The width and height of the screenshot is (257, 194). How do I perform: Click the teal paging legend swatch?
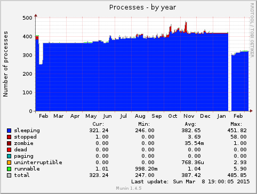click(9, 156)
